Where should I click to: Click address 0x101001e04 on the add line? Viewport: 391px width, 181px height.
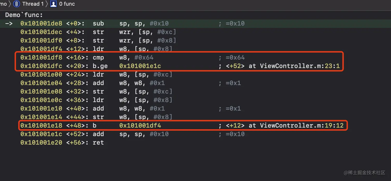41,83
